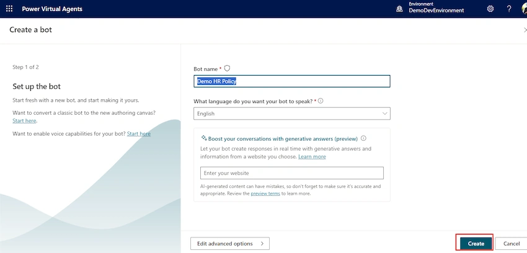The height and width of the screenshot is (253, 527).
Task: Click the info icon next to generative answers heading
Action: coord(363,138)
